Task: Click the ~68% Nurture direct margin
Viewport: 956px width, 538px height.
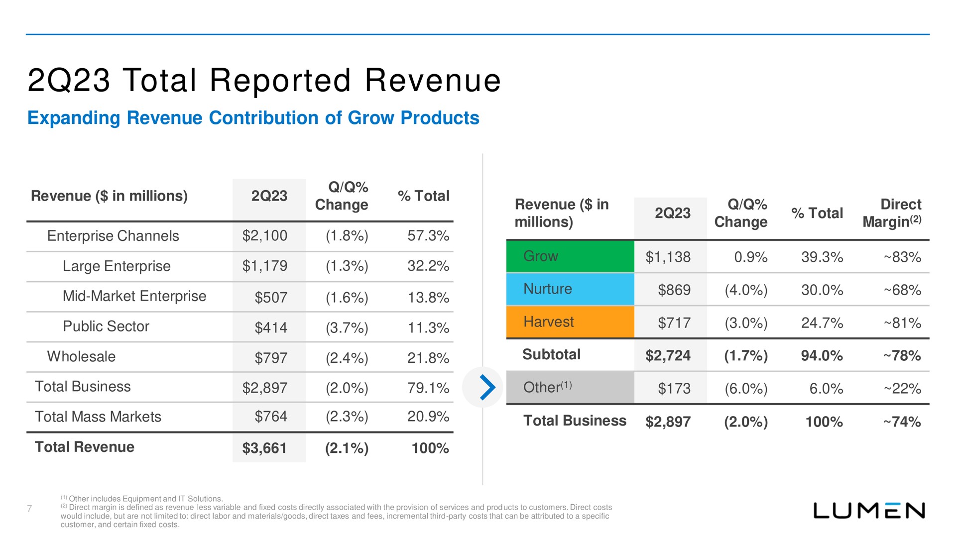Action: 902,290
